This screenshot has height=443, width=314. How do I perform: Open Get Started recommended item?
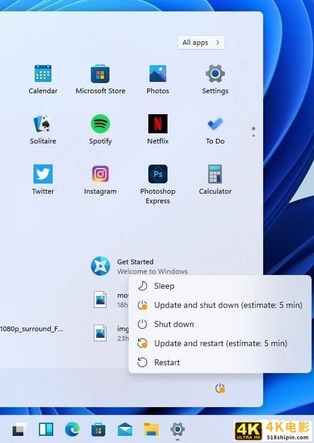(x=139, y=266)
